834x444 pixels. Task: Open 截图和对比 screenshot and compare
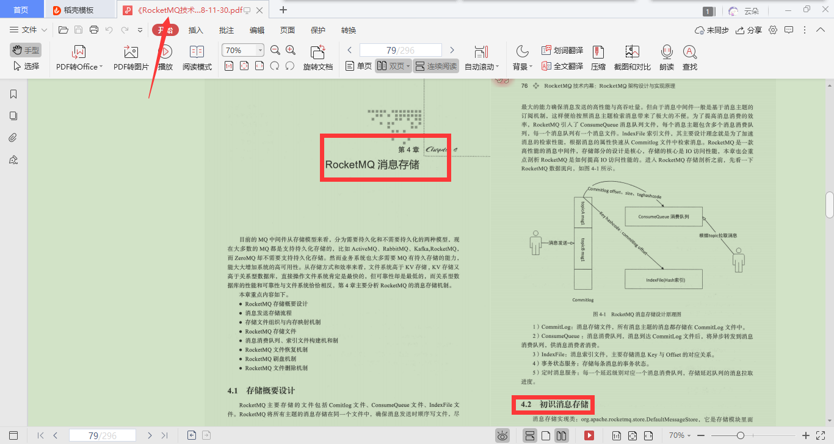click(632, 59)
